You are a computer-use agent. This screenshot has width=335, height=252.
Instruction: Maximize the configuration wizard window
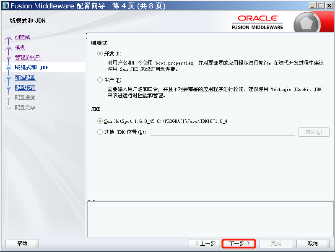click(320, 6)
